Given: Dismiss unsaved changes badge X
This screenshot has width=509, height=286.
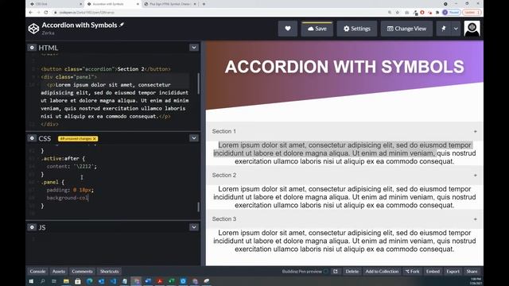Looking at the screenshot, I should point(95,139).
